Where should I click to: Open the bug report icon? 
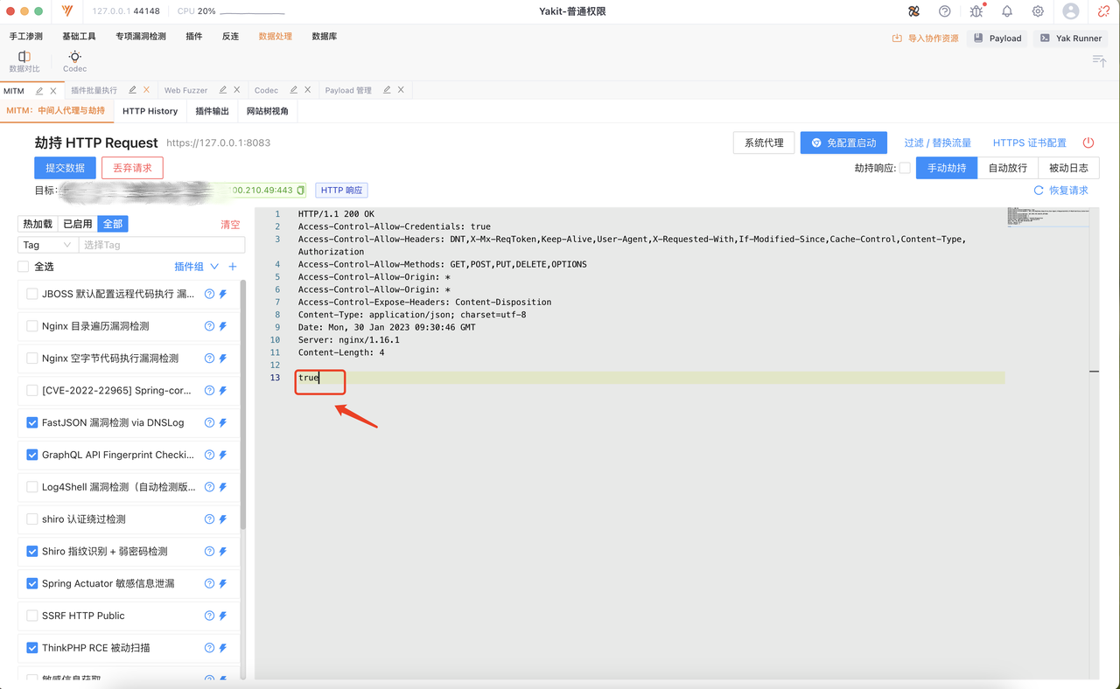tap(976, 11)
